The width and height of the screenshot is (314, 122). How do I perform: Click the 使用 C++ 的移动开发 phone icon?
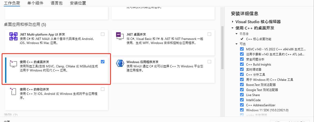click(13, 91)
